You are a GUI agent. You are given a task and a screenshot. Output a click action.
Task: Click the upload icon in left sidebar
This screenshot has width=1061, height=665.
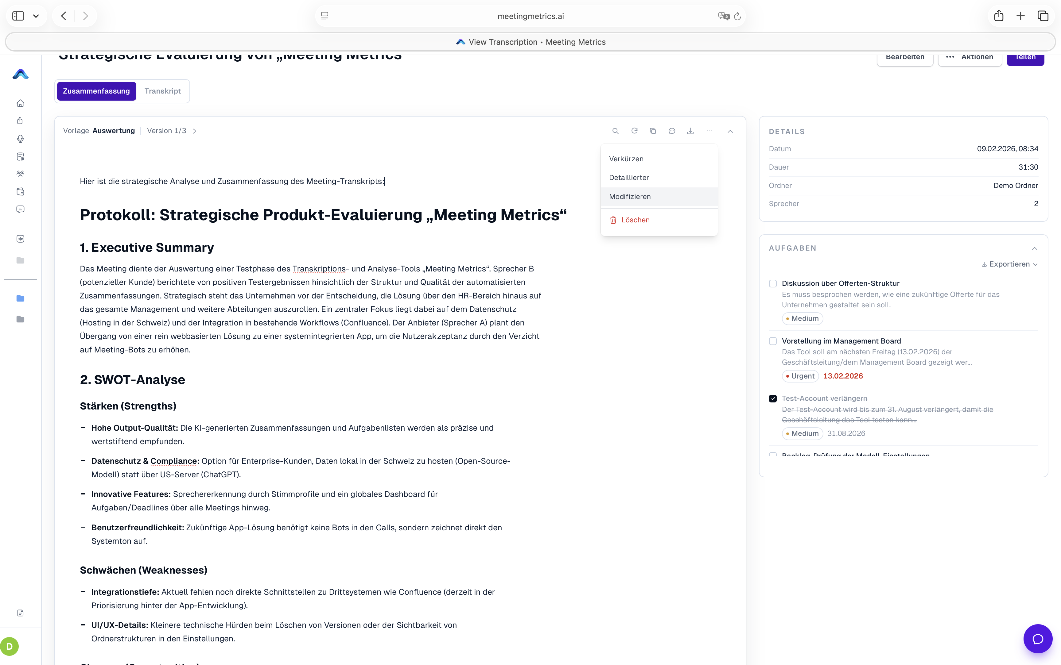click(x=20, y=121)
